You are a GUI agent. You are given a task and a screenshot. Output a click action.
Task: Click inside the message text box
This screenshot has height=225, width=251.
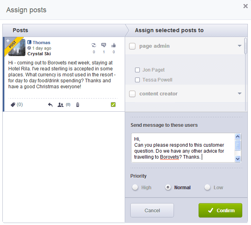click(x=183, y=148)
